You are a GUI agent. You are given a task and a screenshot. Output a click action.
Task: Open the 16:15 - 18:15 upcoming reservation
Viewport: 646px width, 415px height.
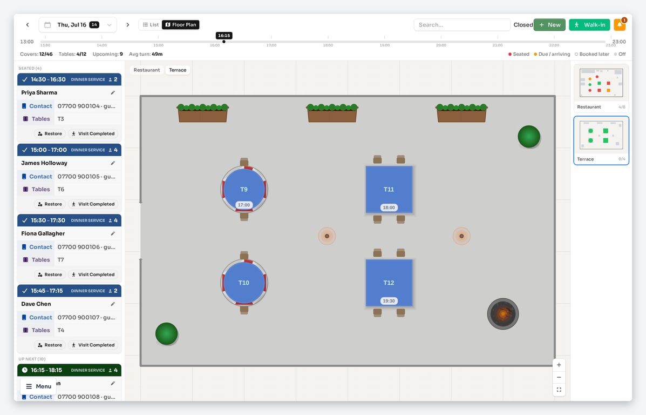click(x=69, y=370)
